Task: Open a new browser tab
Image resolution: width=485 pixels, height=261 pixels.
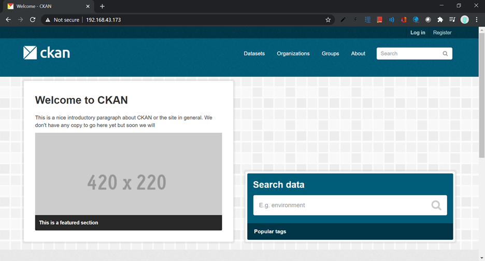Action: coord(102,6)
